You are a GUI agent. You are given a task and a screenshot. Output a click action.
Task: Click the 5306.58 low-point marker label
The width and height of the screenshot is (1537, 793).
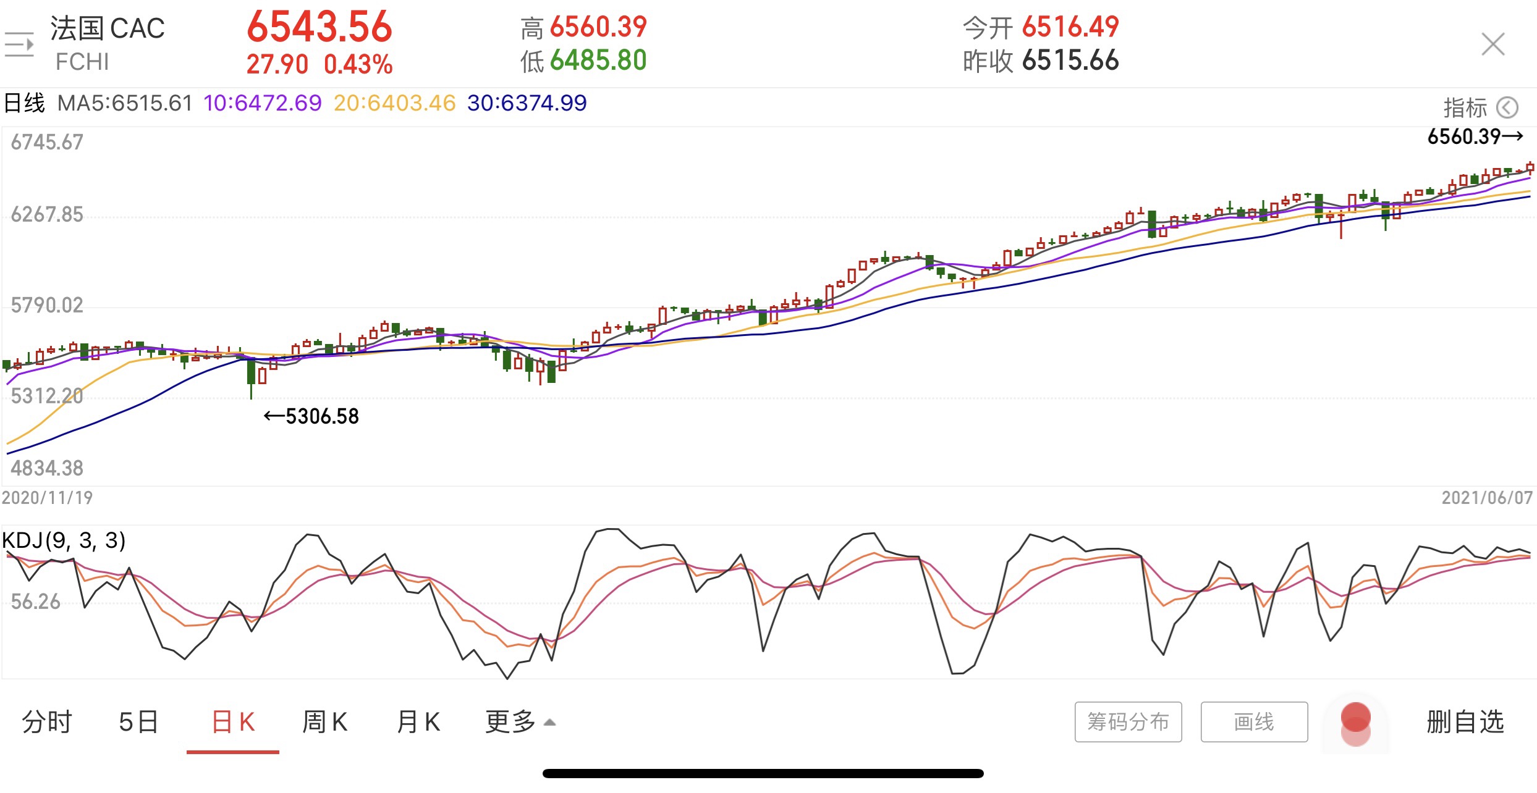(311, 416)
